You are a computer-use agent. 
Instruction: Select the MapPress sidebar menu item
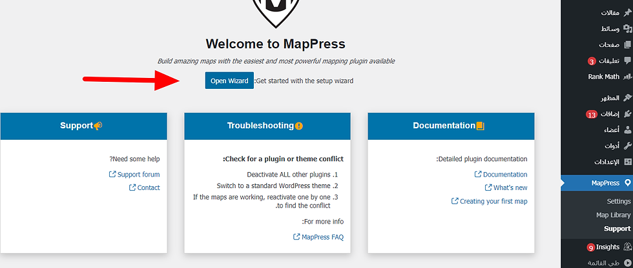pos(597,183)
